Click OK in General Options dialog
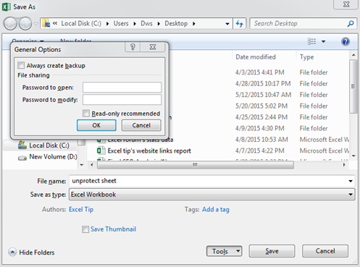The height and width of the screenshot is (267, 360). click(96, 125)
